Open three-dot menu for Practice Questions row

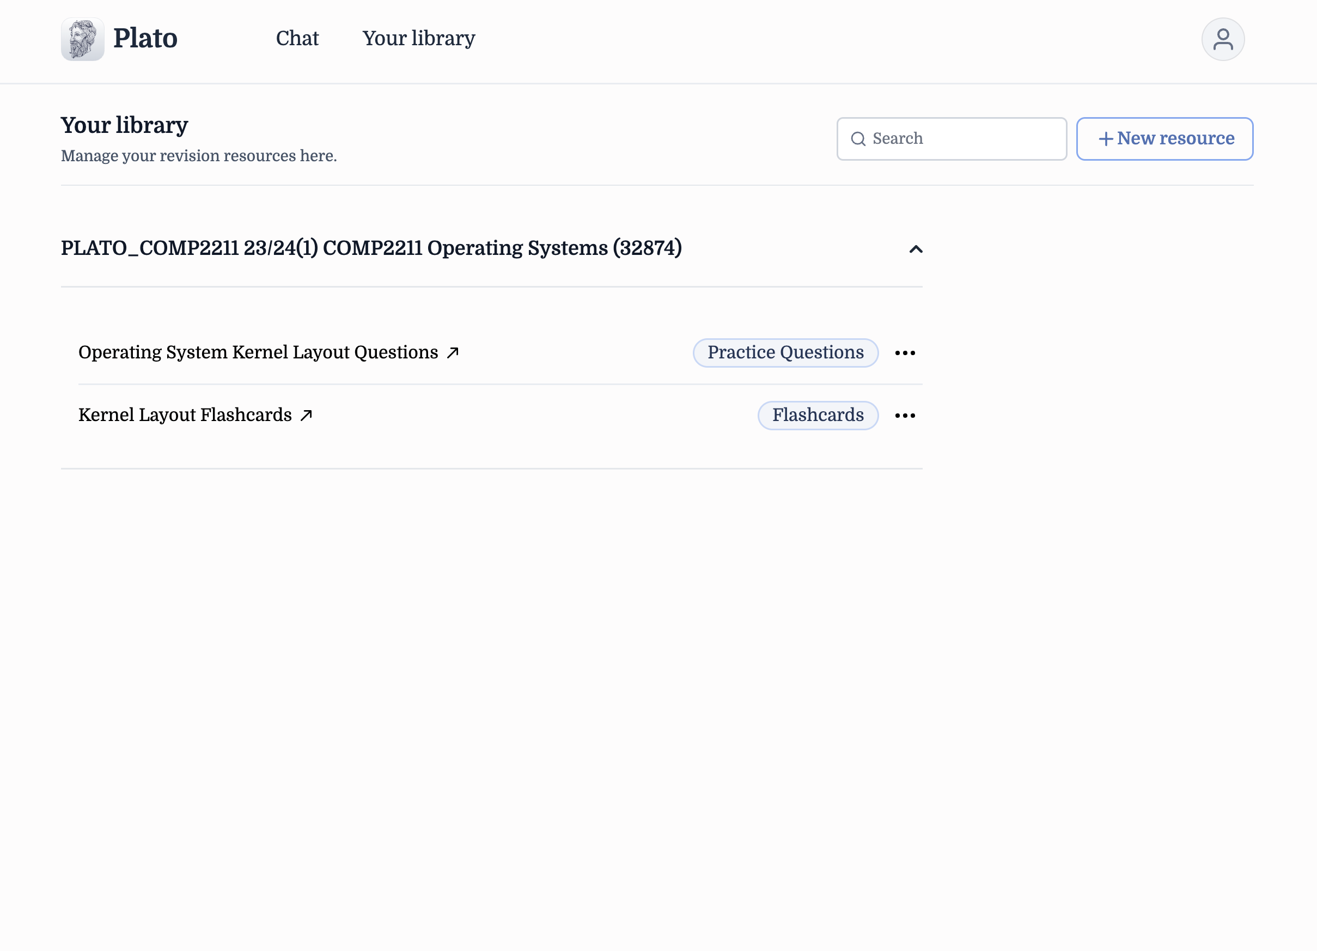tap(905, 353)
